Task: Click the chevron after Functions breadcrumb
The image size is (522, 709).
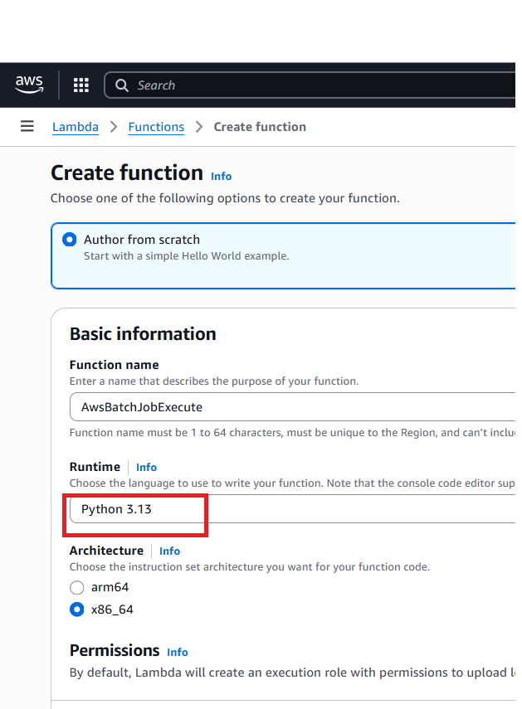Action: point(199,127)
